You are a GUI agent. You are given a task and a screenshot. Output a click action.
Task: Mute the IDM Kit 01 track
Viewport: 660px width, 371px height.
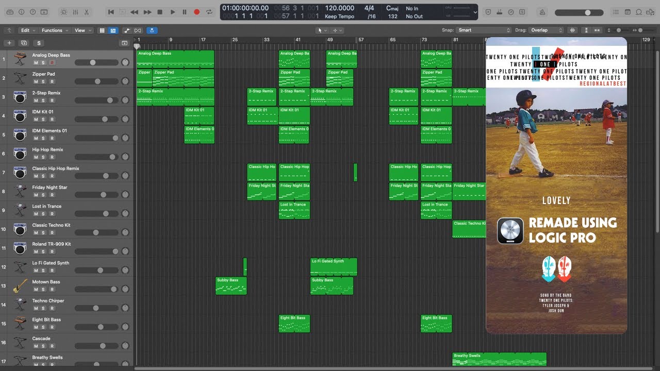tap(36, 119)
